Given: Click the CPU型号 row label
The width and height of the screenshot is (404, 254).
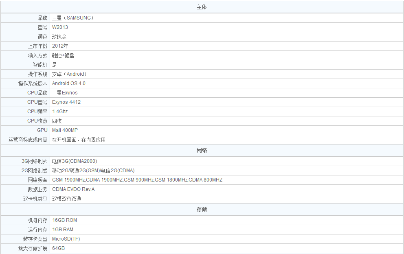Looking at the screenshot, I should click(x=37, y=102).
